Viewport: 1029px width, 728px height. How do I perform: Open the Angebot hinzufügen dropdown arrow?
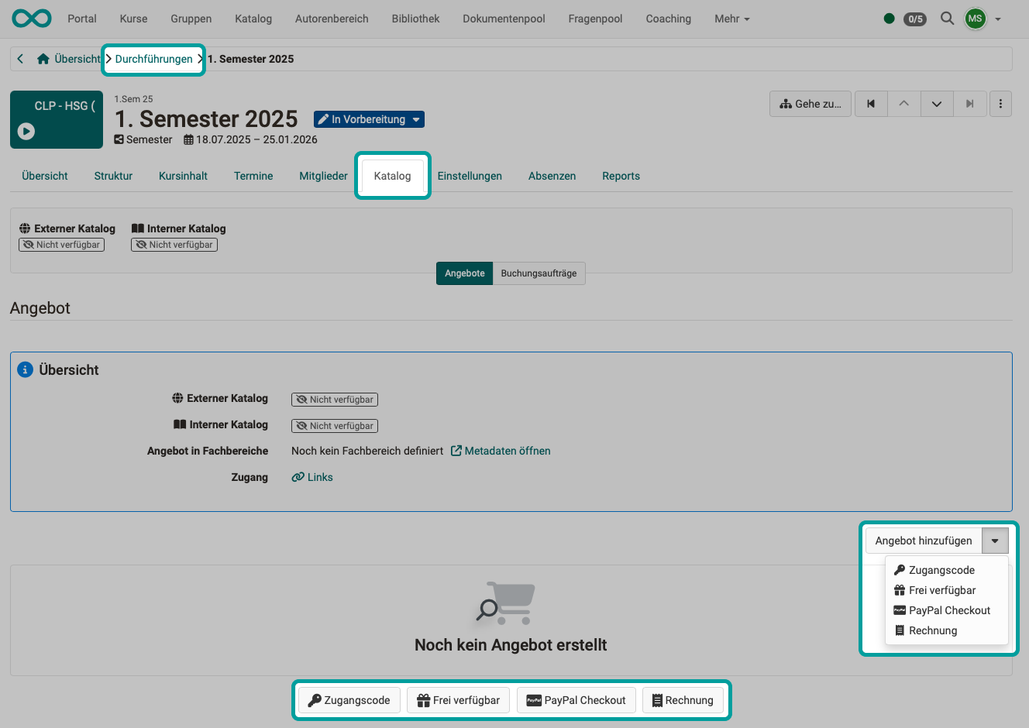pyautogui.click(x=995, y=540)
